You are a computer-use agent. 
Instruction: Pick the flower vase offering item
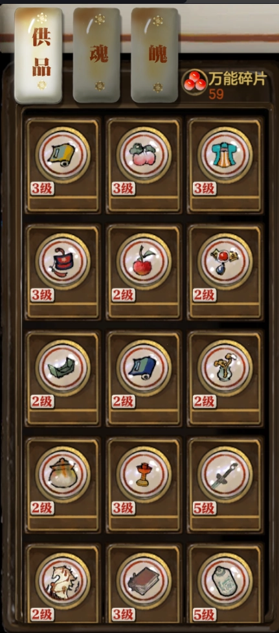[x=225, y=367]
